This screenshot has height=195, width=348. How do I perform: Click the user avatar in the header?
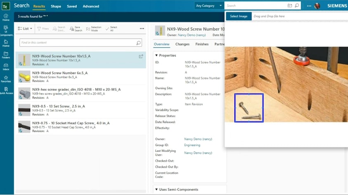point(317,6)
